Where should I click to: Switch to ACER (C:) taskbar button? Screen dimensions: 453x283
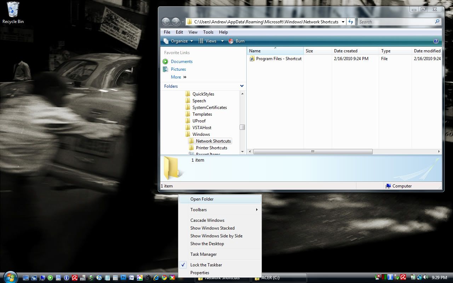[279, 278]
